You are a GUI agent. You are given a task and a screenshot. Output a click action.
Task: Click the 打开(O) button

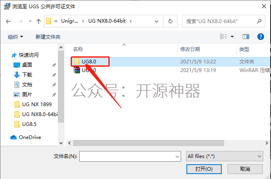click(204, 169)
